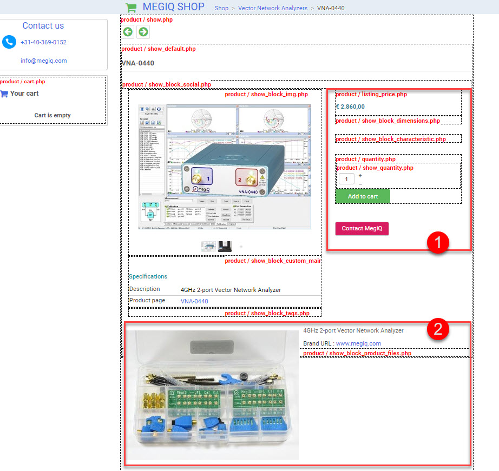Select the product / show_block_social.php label
The height and width of the screenshot is (471, 499).
167,84
